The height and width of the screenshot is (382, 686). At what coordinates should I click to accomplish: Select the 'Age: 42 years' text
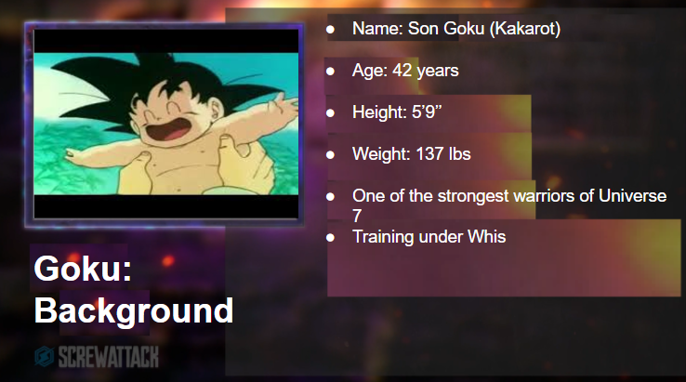point(405,71)
